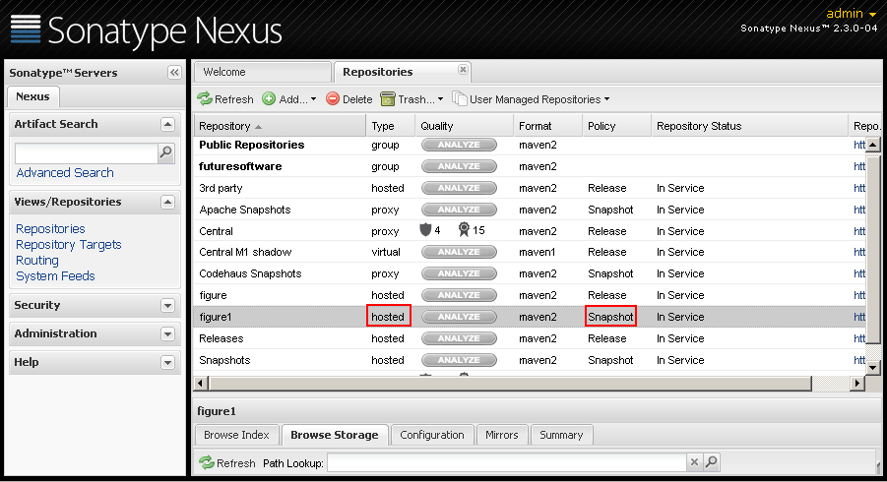Open the admin user menu
This screenshot has height=482, width=887.
(852, 14)
